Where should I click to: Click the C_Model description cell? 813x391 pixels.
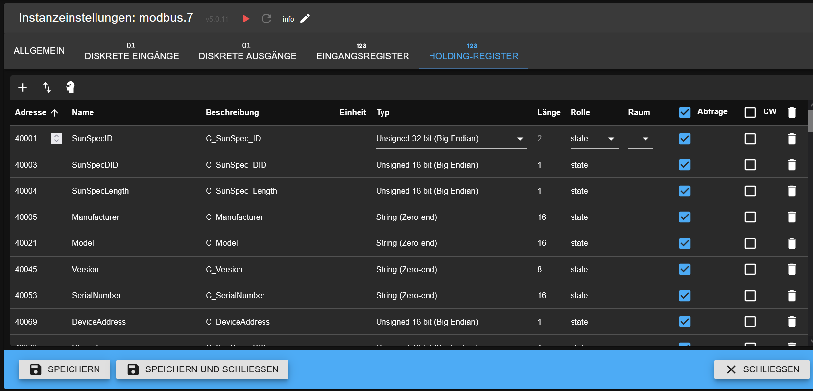coord(222,243)
